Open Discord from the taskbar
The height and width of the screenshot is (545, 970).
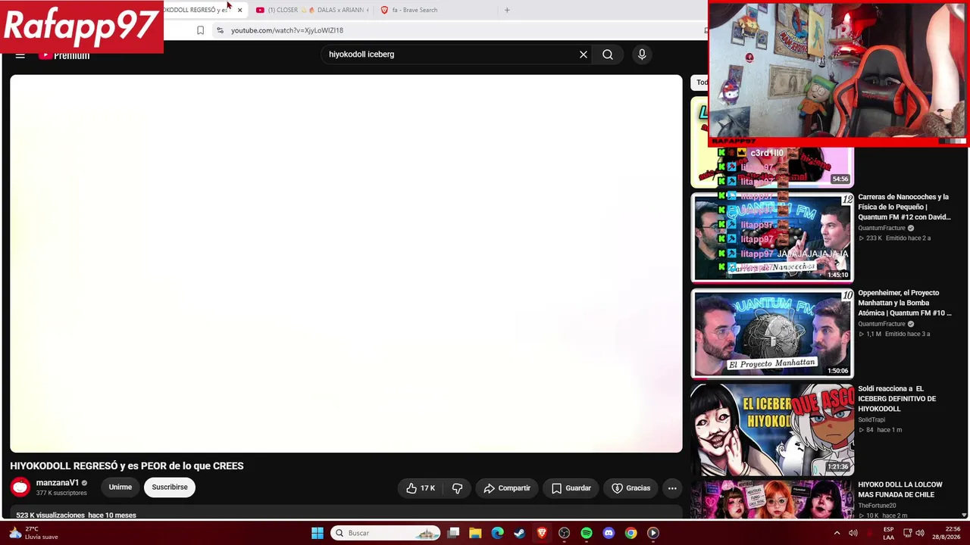point(609,533)
